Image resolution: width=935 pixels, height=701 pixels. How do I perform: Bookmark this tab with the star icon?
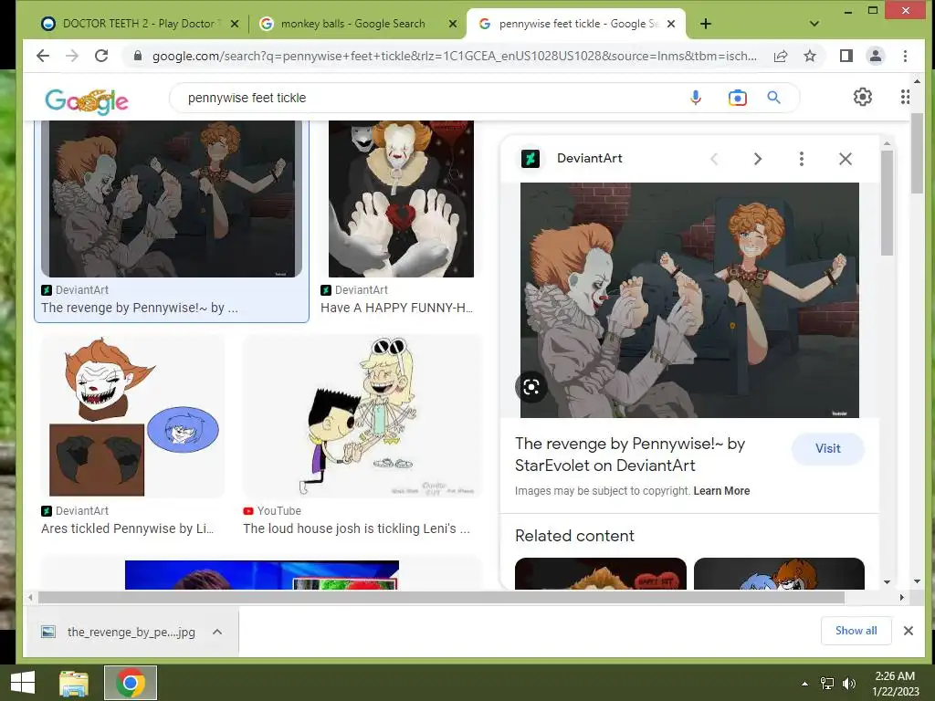(810, 56)
